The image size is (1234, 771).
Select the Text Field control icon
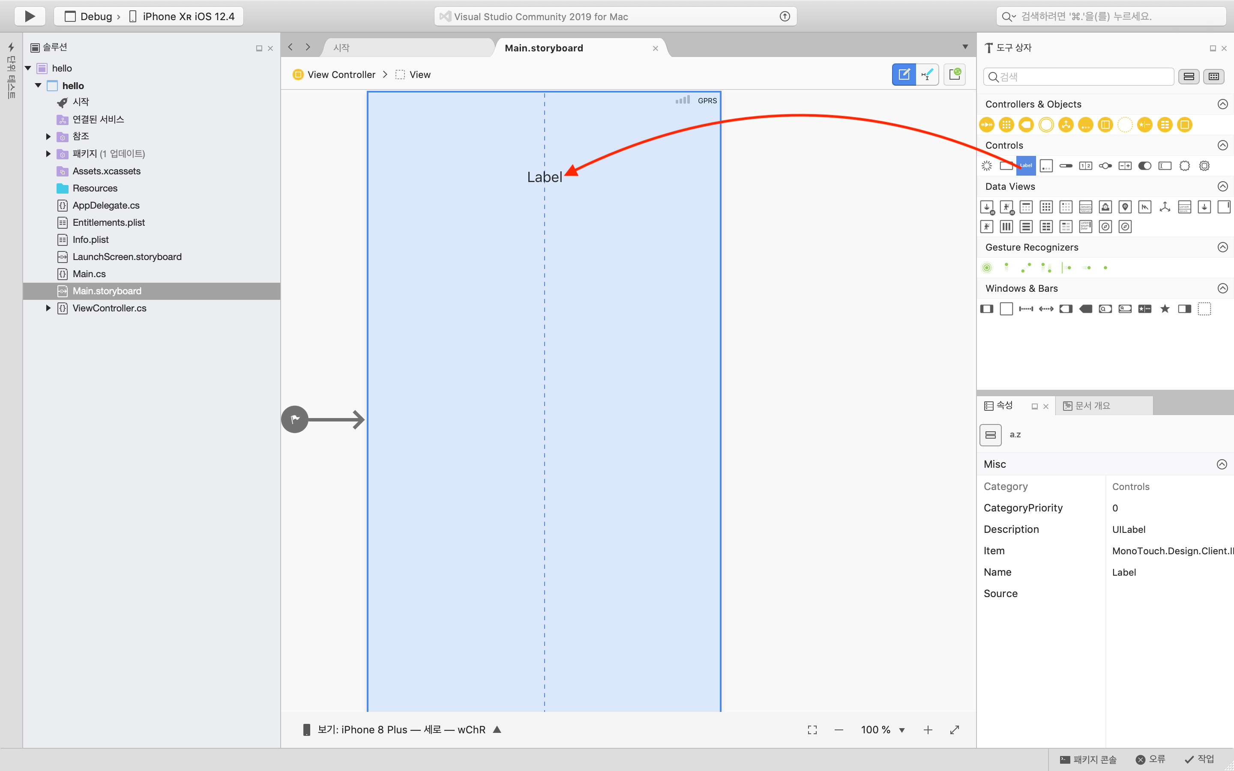tap(1165, 166)
